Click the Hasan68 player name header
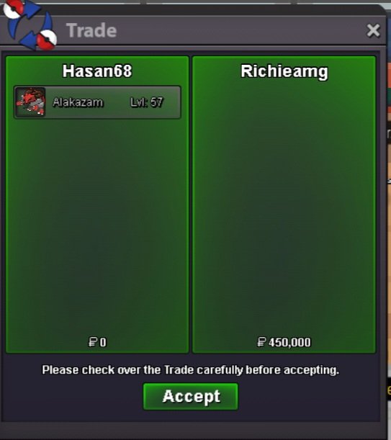The height and width of the screenshot is (440, 391). [97, 71]
